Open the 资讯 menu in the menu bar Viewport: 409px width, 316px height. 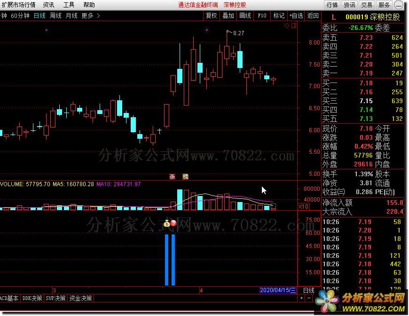tap(48, 5)
